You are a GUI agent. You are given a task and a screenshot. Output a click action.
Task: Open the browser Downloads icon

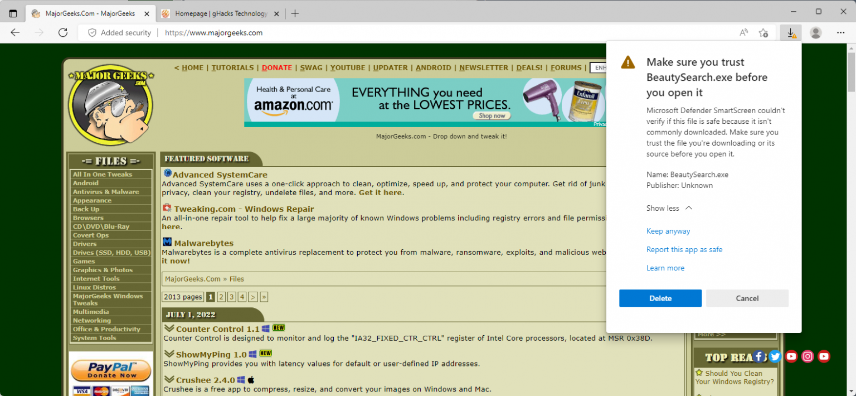[791, 32]
